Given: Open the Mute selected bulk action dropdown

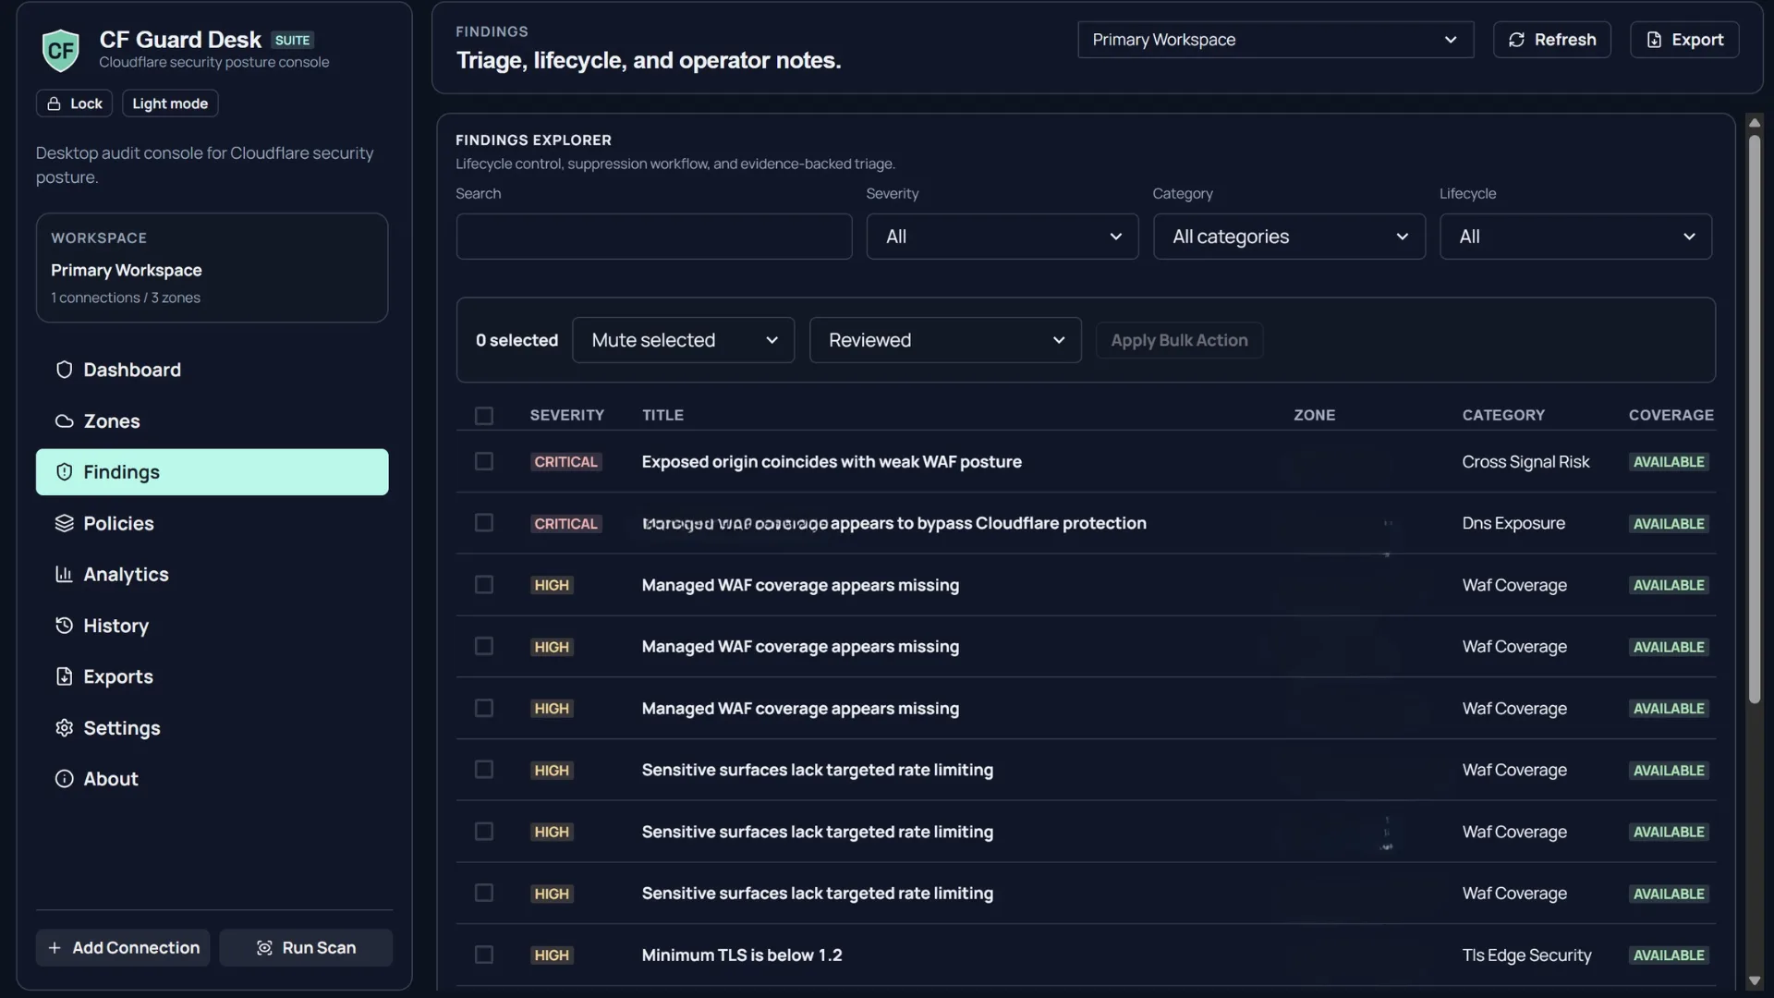Looking at the screenshot, I should click(683, 340).
